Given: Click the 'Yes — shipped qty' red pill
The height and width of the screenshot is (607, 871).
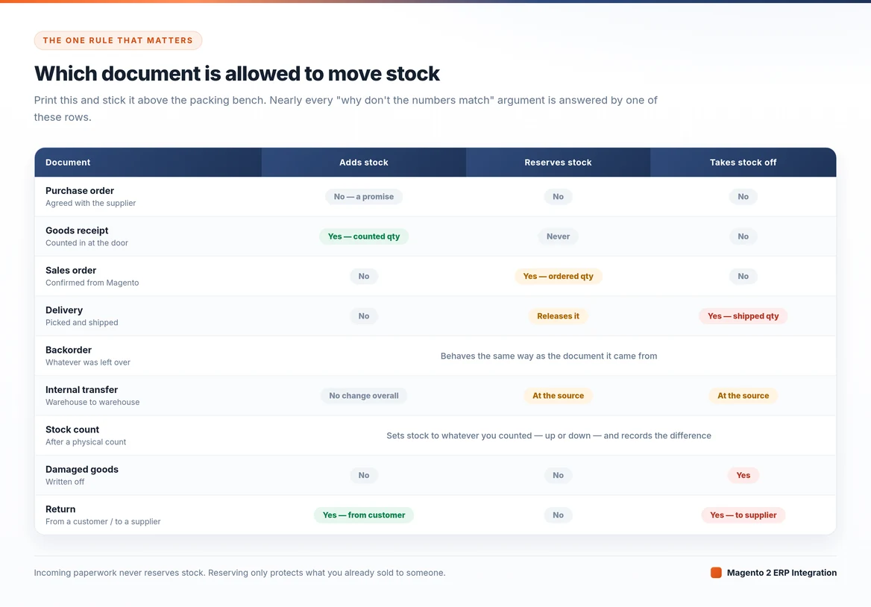Looking at the screenshot, I should [x=743, y=316].
